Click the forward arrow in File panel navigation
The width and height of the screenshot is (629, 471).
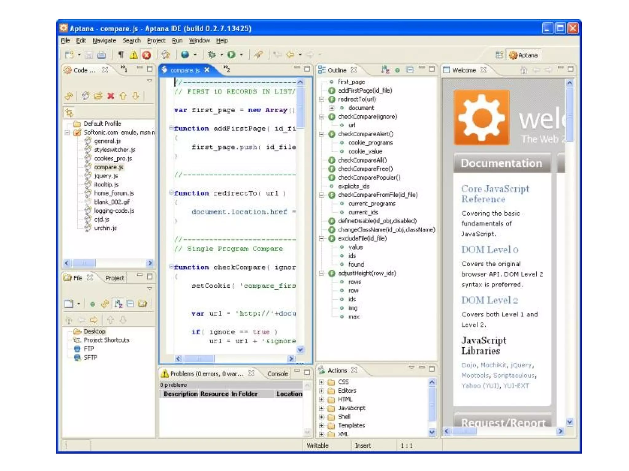(x=94, y=320)
